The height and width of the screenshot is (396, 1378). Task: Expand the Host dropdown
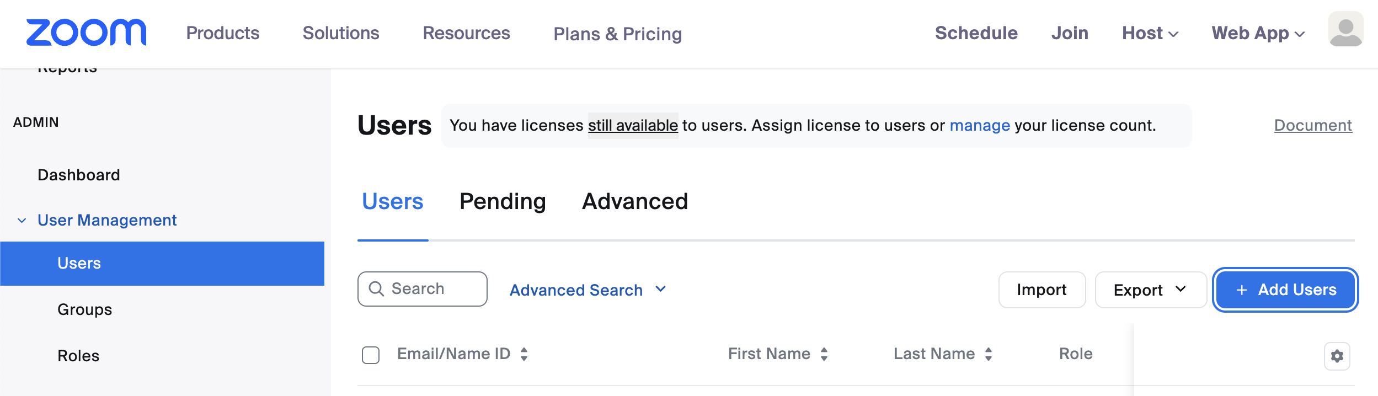1150,33
